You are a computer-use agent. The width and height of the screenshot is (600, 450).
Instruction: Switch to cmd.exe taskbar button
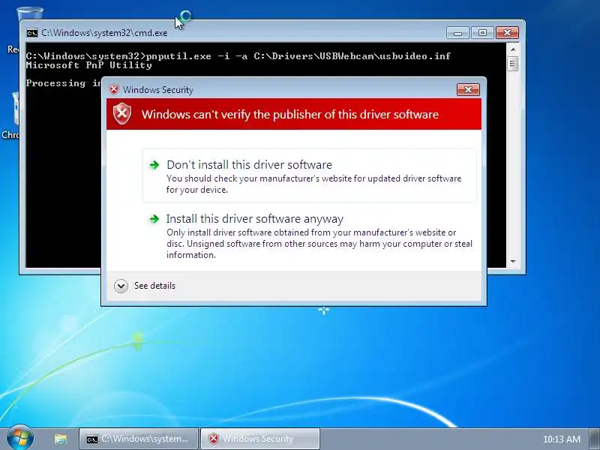pyautogui.click(x=139, y=439)
